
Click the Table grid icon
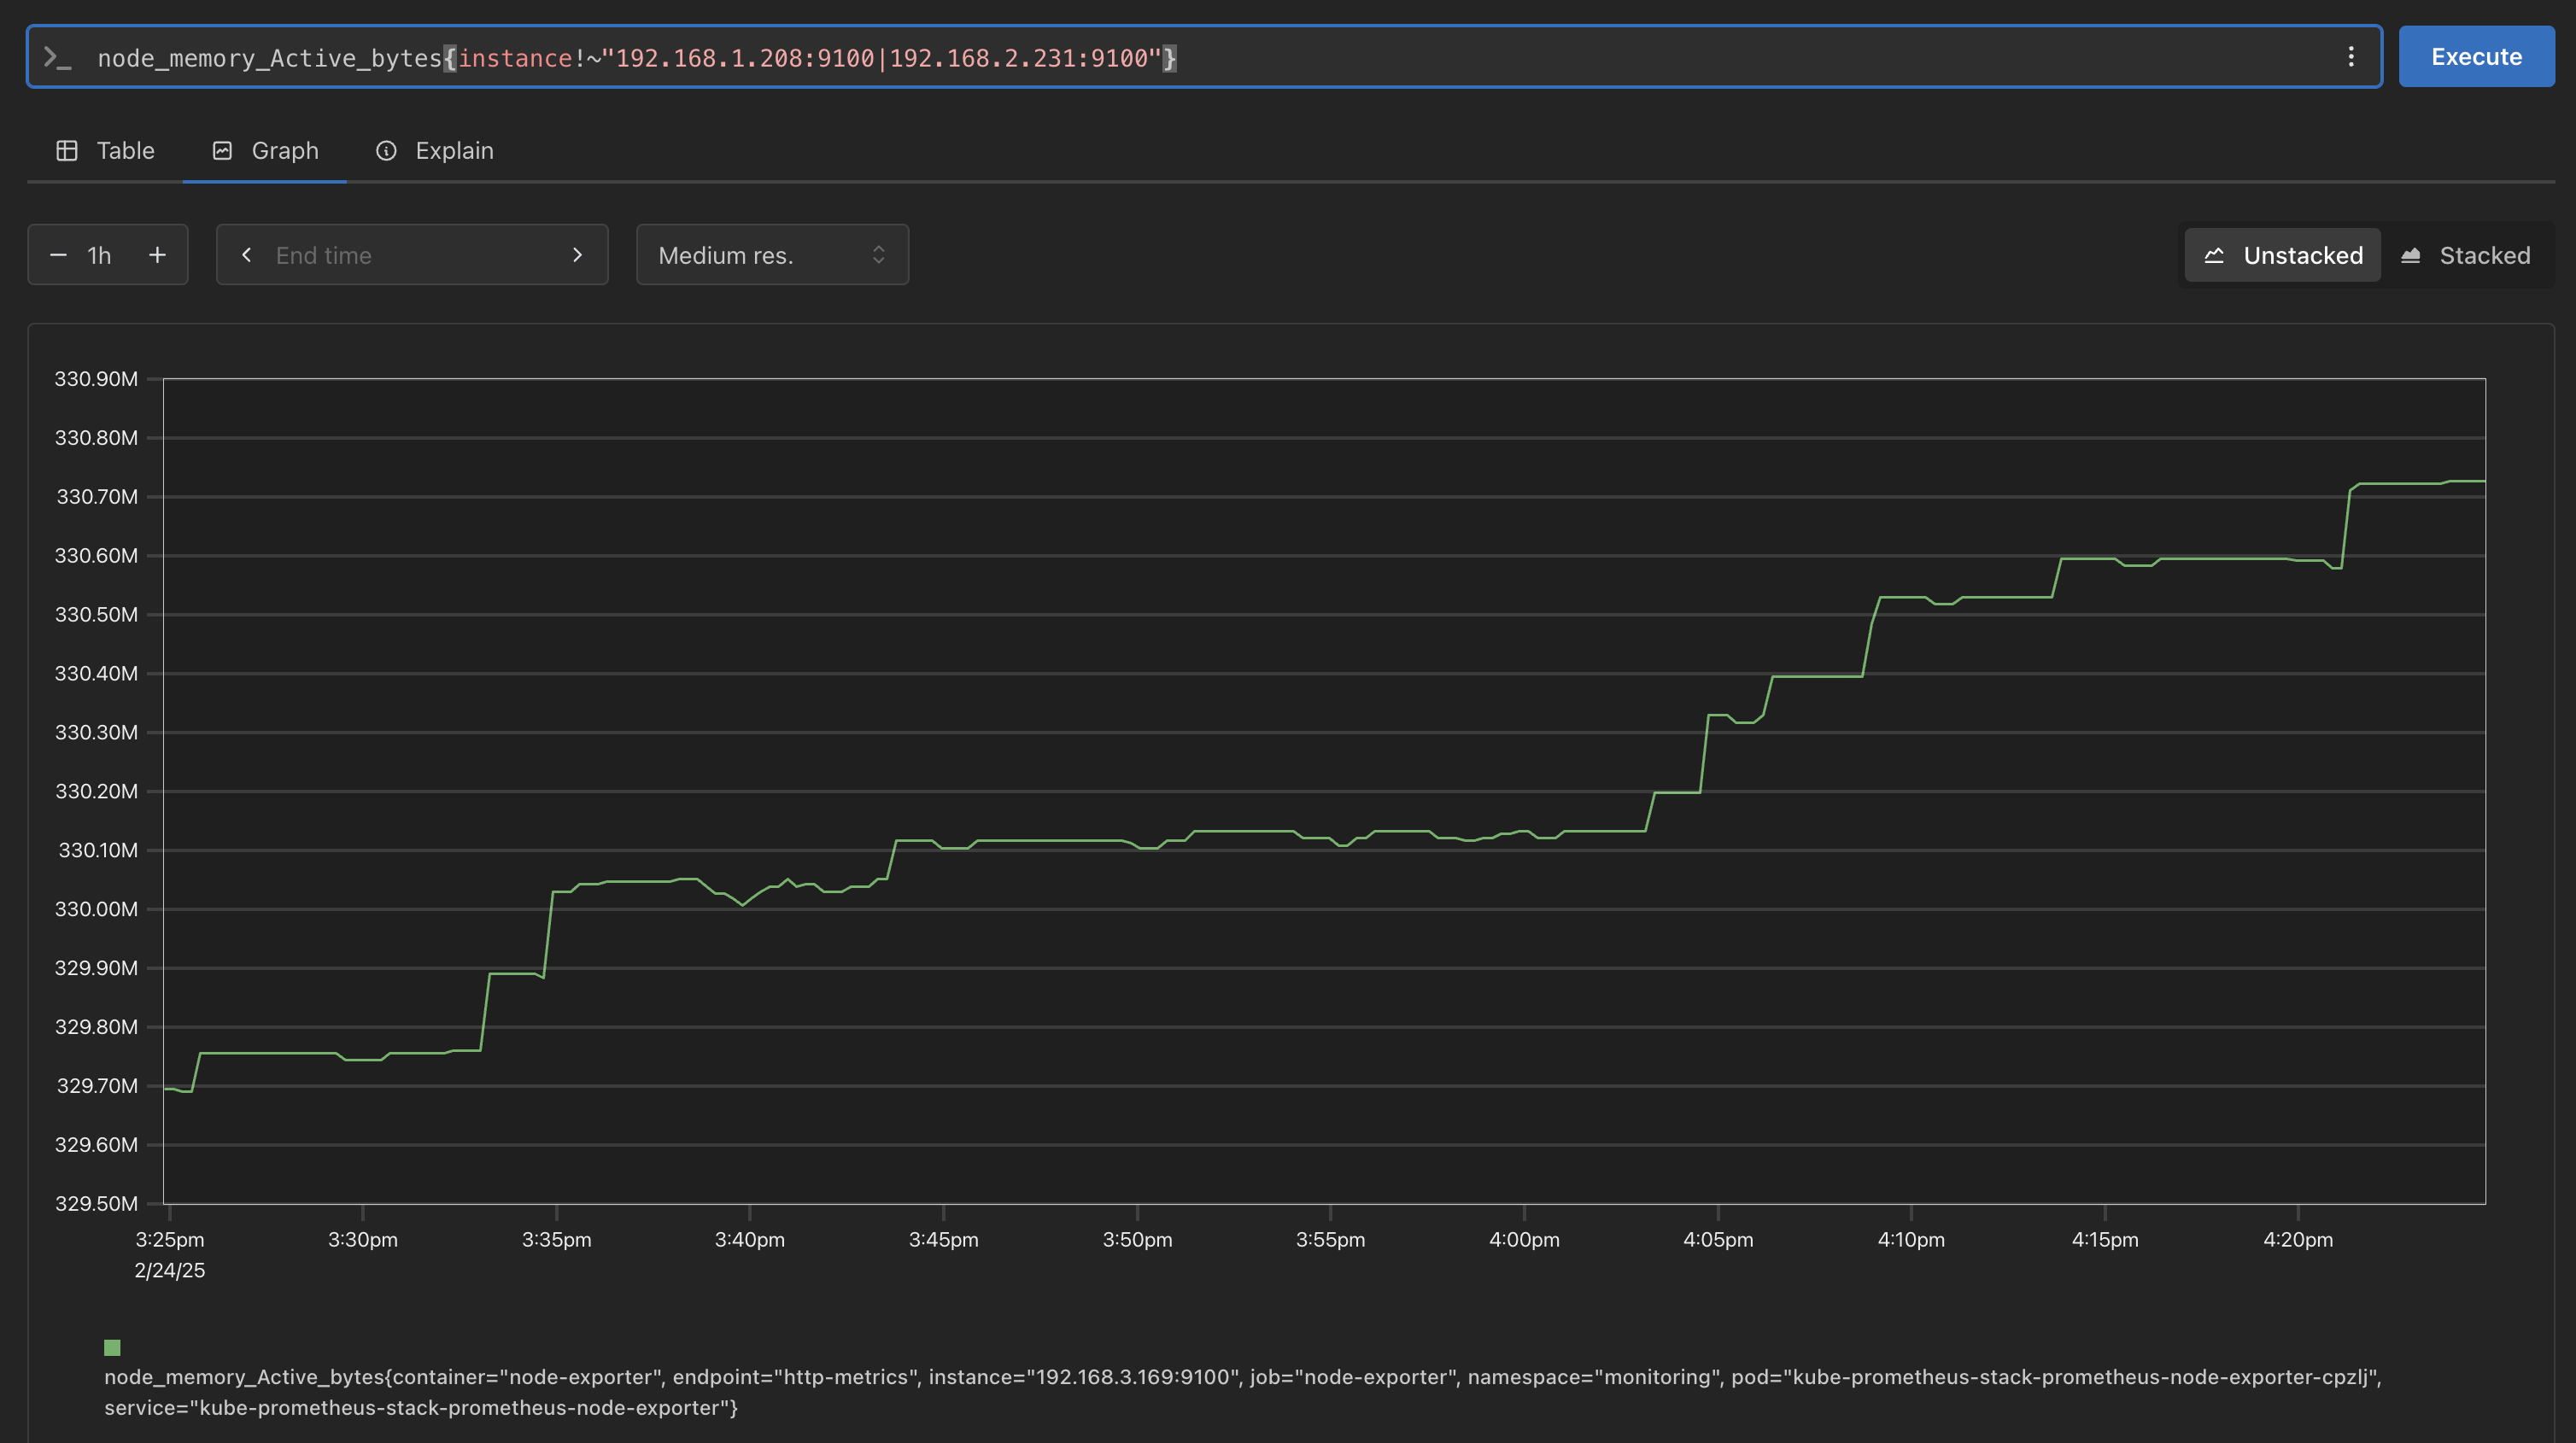67,151
